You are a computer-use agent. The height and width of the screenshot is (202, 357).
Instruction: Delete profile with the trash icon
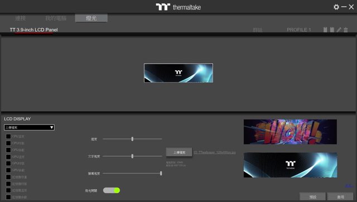click(346, 30)
